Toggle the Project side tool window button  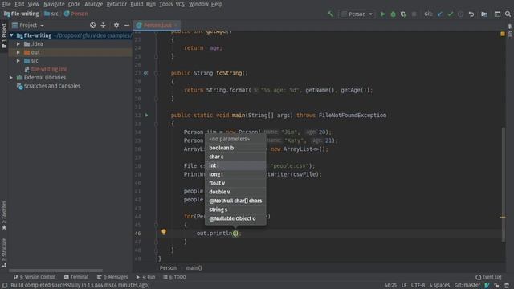pyautogui.click(x=4, y=35)
